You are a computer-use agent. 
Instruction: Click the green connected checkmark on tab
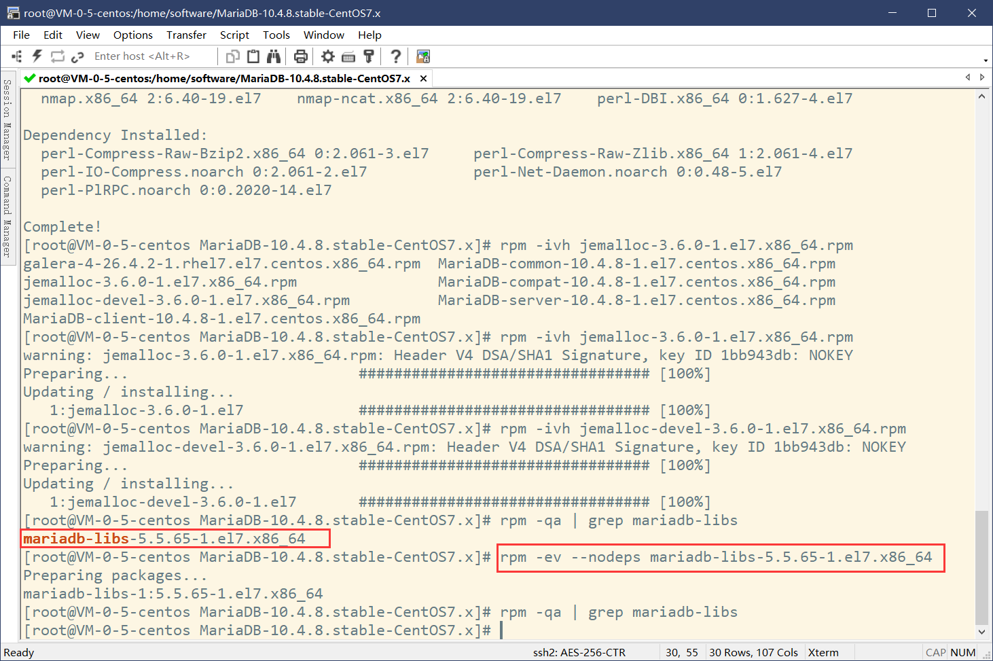30,78
